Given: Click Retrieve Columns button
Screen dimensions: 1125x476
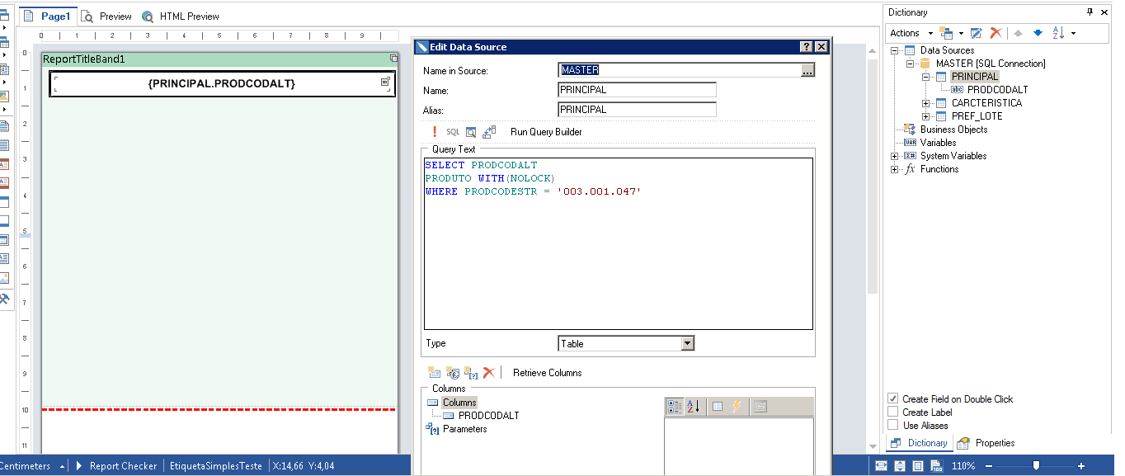Looking at the screenshot, I should (x=547, y=373).
